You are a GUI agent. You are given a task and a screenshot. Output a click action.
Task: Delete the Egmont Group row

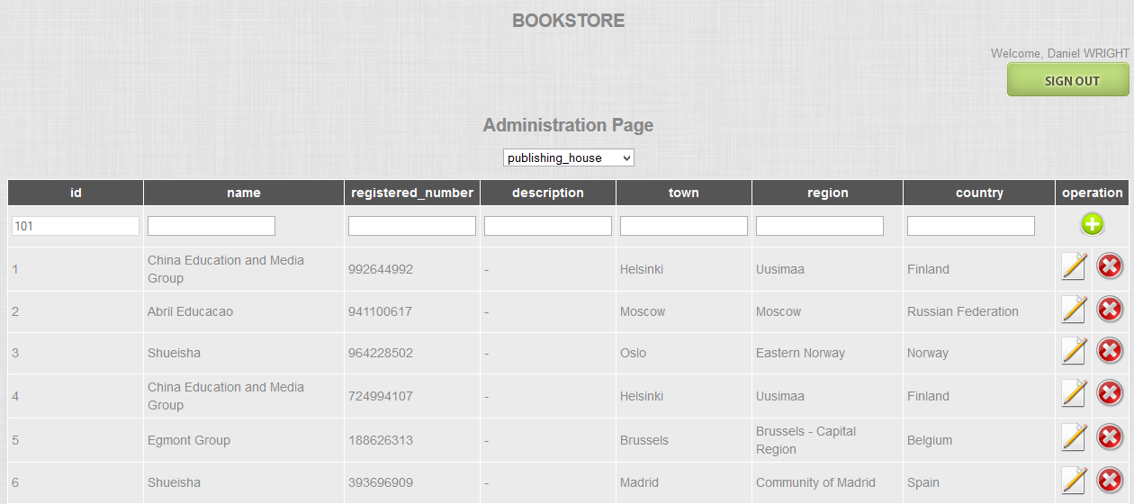coord(1110,437)
